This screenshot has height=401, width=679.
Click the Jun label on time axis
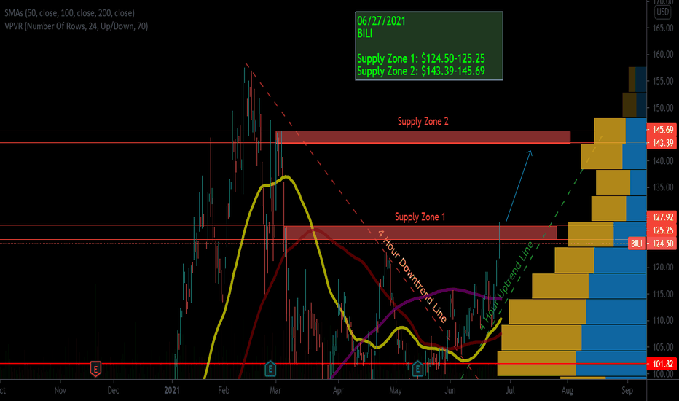point(450,390)
